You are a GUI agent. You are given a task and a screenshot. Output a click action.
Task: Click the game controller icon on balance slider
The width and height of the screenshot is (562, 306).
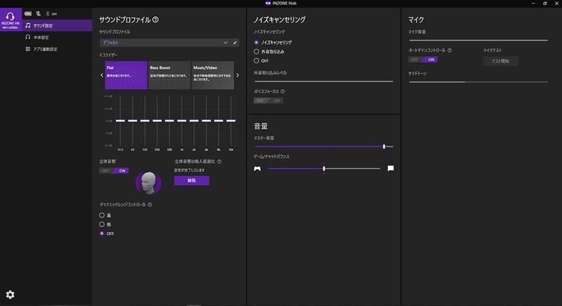pyautogui.click(x=258, y=169)
